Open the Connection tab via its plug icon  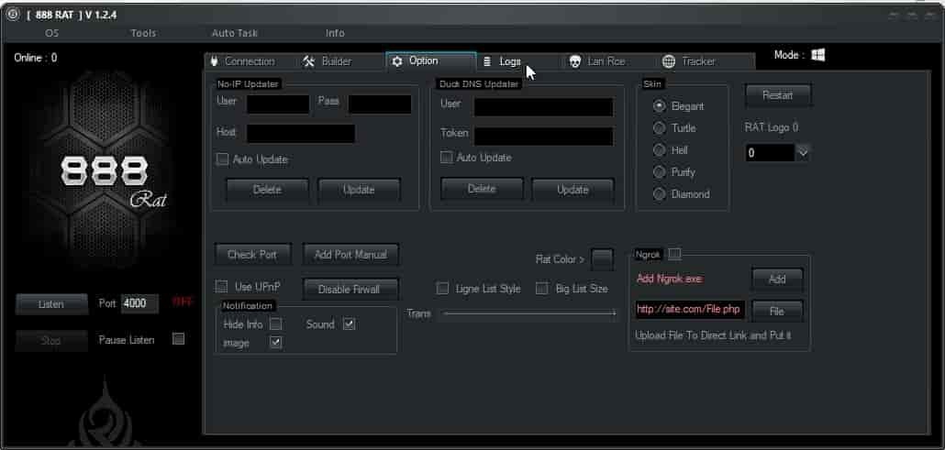[x=214, y=61]
